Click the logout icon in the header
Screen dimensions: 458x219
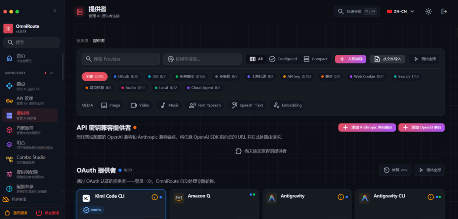pyautogui.click(x=444, y=11)
